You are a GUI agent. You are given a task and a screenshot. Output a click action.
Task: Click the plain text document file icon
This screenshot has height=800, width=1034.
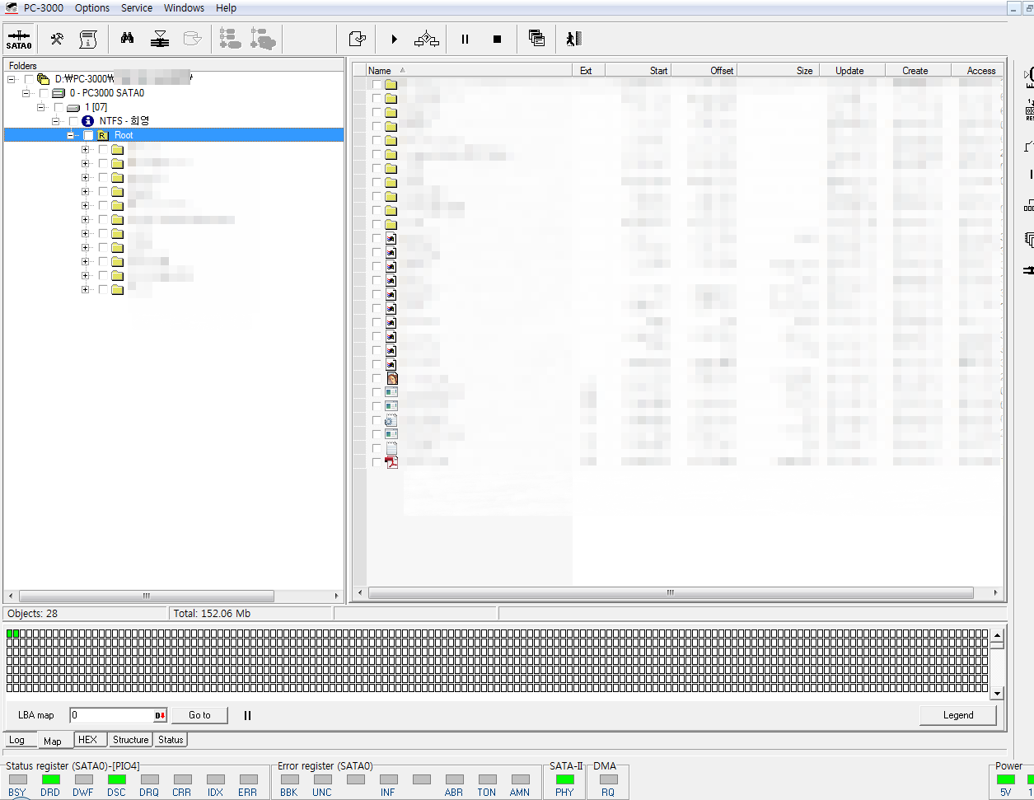pyautogui.click(x=391, y=448)
